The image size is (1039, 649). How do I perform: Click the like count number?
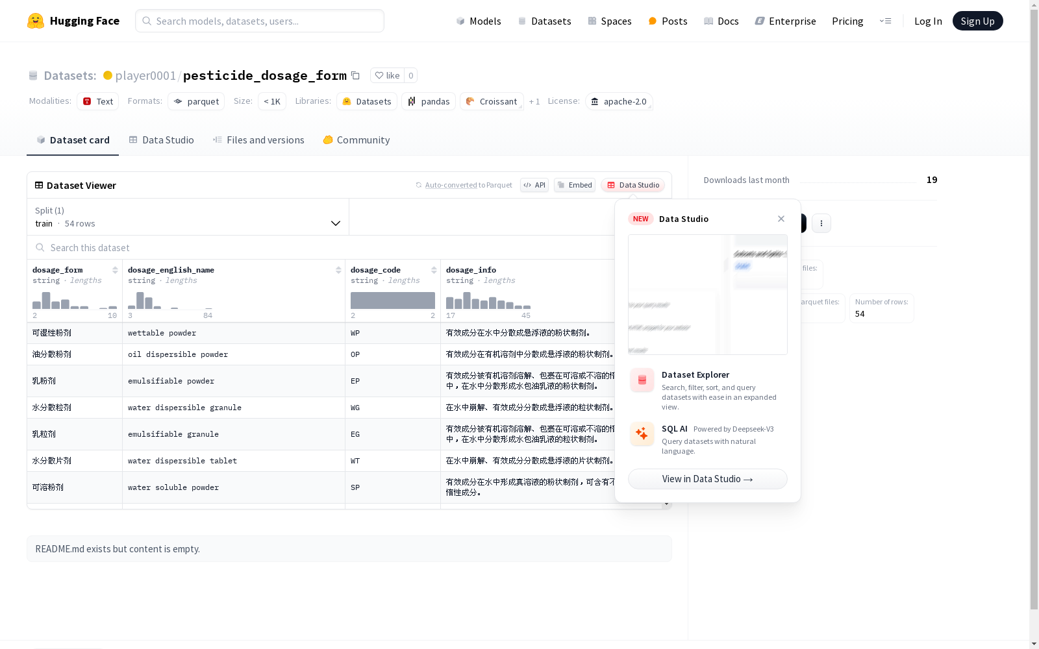tap(410, 75)
